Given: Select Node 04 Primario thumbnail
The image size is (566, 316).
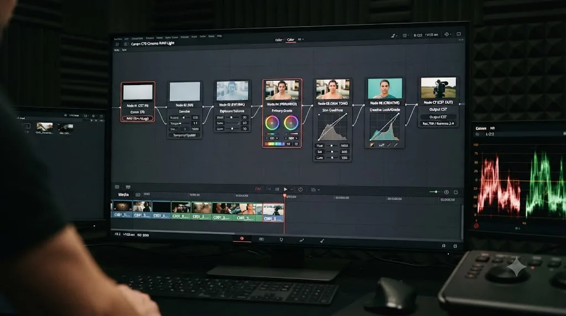Looking at the screenshot, I should [282, 90].
